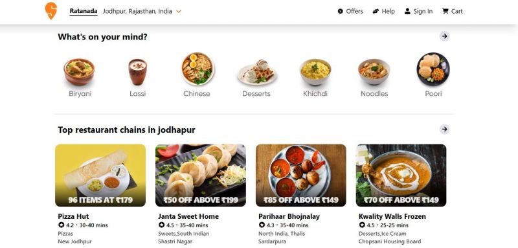Open the Pizza Hut restaurant name link
Viewport: 518px width, 248px height.
pyautogui.click(x=73, y=217)
